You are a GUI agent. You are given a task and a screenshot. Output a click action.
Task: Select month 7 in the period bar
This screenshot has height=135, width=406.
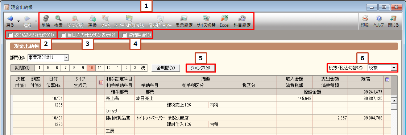pos(65,68)
